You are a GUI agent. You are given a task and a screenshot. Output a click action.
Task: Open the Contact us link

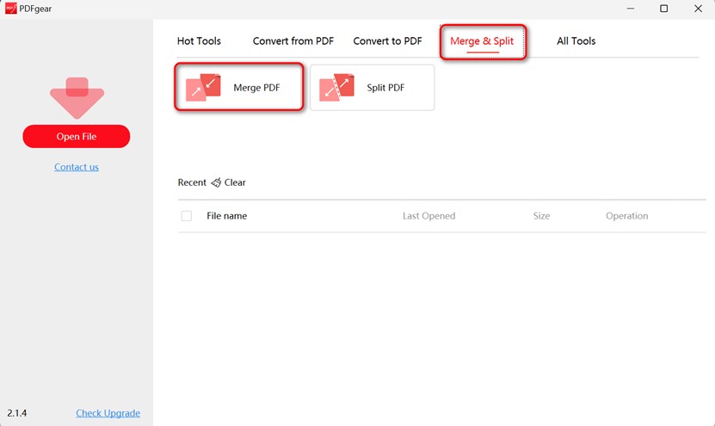pos(77,167)
